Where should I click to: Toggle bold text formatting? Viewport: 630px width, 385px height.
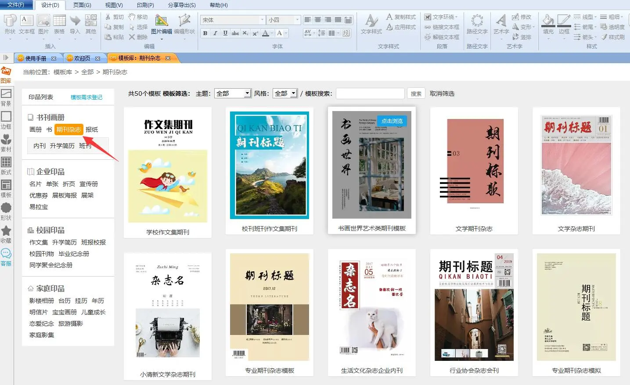click(205, 33)
